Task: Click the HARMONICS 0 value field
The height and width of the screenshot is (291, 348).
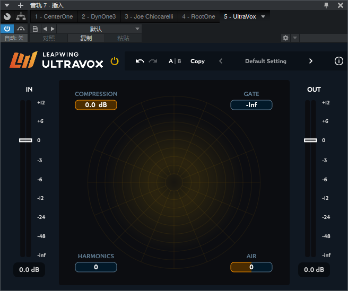Action: point(96,267)
